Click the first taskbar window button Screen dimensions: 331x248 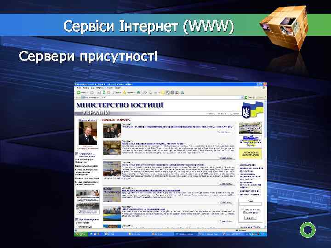(x=115, y=234)
